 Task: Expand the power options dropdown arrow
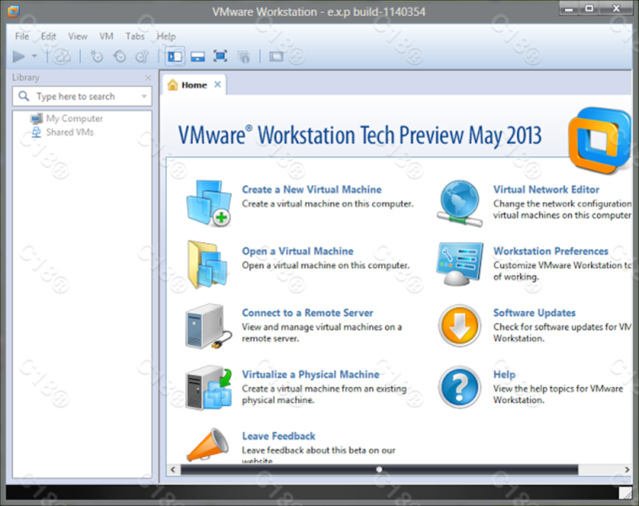click(x=34, y=56)
